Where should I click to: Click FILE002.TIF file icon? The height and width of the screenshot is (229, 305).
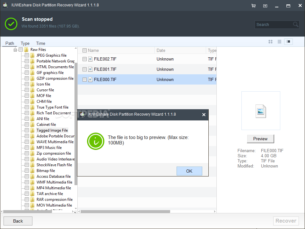90,59
